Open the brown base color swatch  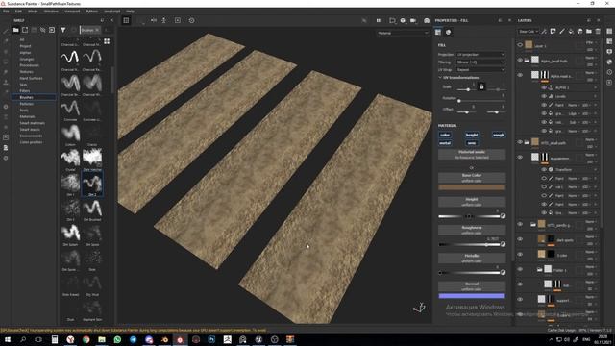(x=472, y=187)
